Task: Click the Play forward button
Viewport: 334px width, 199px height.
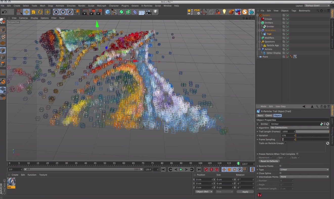Action: click(x=181, y=170)
